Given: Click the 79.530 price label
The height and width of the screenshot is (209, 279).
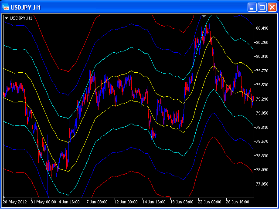Looking at the screenshot, I should pyautogui.click(x=262, y=85).
